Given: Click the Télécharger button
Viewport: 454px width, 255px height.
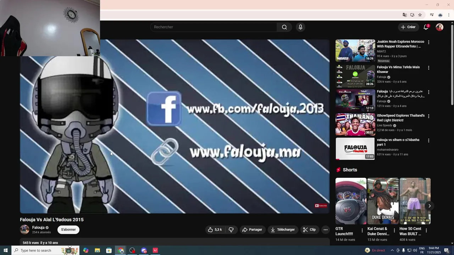Looking at the screenshot, I should (x=283, y=230).
